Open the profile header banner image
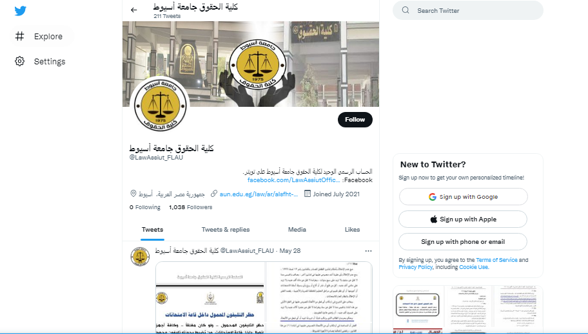This screenshot has width=588, height=334. [251, 64]
